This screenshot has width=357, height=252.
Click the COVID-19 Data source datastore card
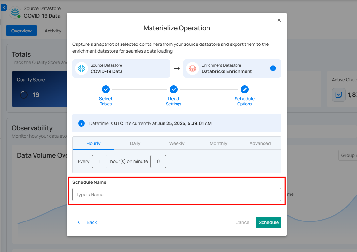[121, 69]
